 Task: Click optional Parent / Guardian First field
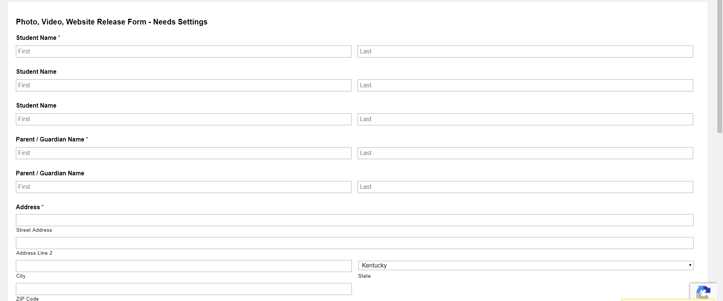pos(184,187)
